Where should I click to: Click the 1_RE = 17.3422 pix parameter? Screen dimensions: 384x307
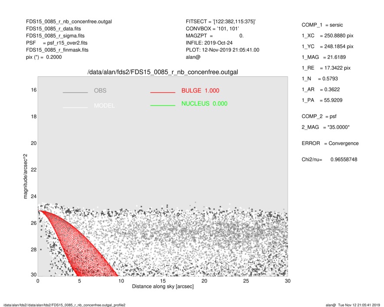(326, 68)
